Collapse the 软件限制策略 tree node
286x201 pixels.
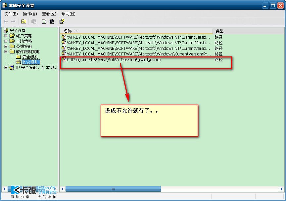point(6,52)
